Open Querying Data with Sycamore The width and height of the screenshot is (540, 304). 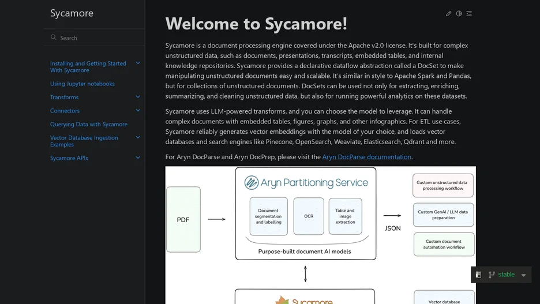(x=88, y=124)
